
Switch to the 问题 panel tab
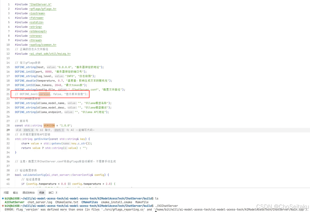6,192
